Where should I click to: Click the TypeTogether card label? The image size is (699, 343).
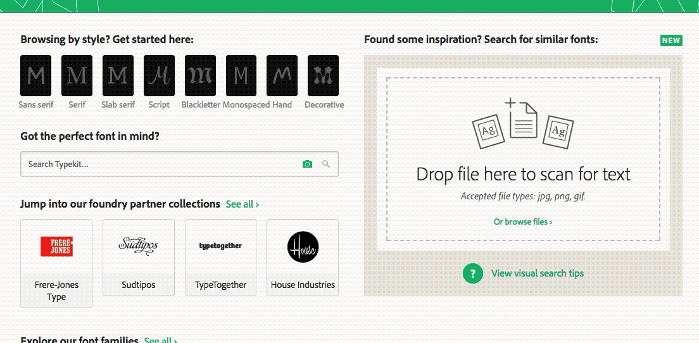[221, 285]
